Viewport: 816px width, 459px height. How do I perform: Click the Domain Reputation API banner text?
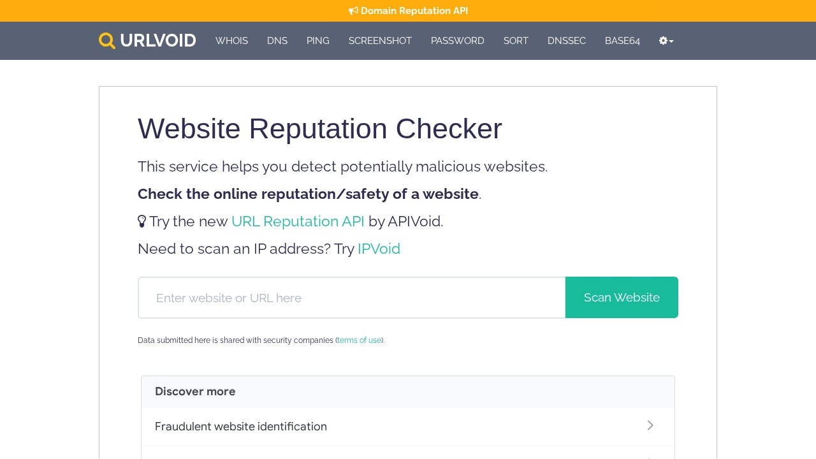coord(414,11)
